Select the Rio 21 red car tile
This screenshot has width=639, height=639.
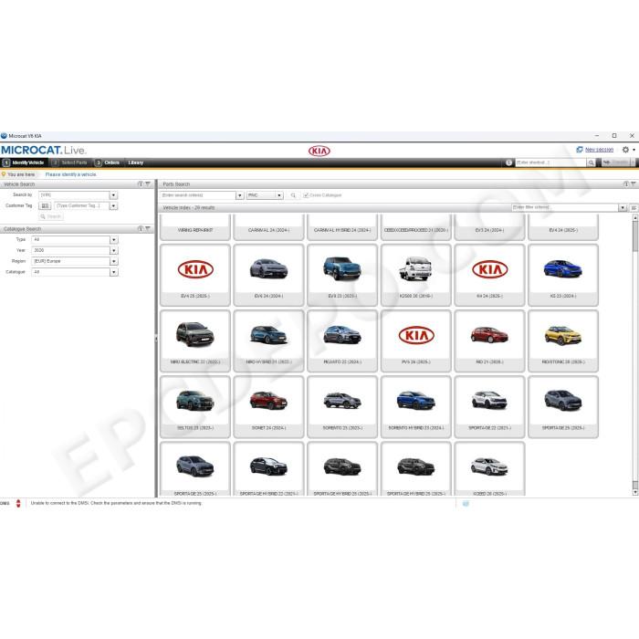(x=489, y=341)
